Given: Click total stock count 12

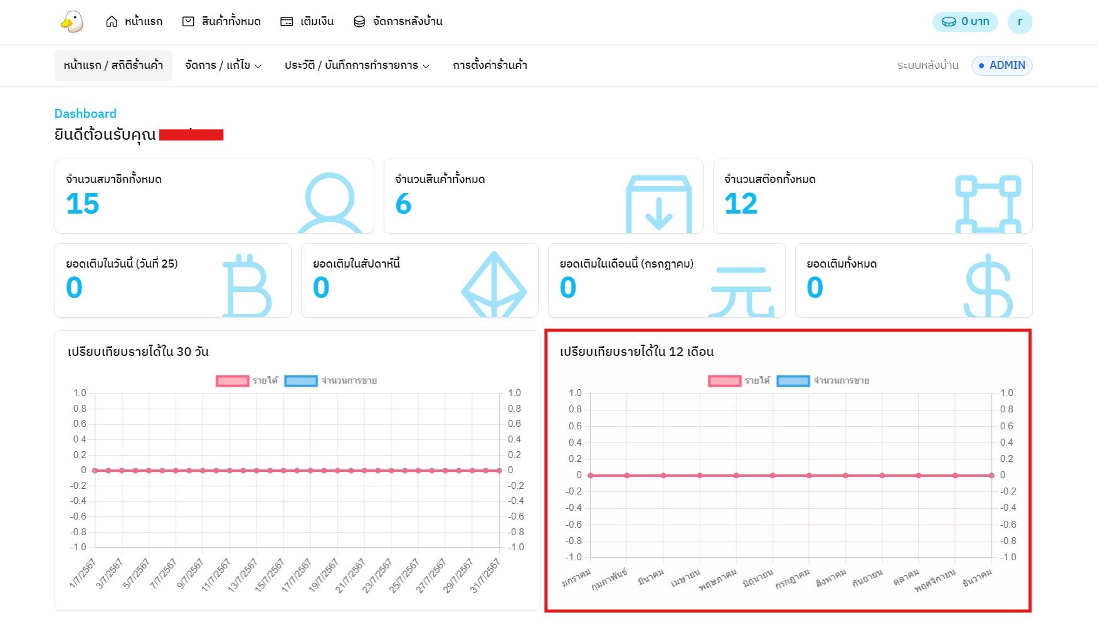Looking at the screenshot, I should pos(741,204).
